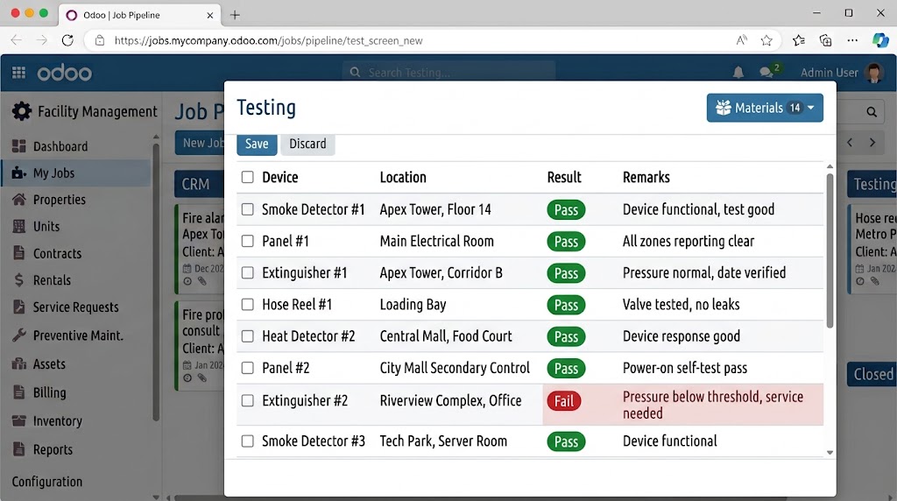Open a new browser tab
The width and height of the screenshot is (897, 501).
(235, 16)
